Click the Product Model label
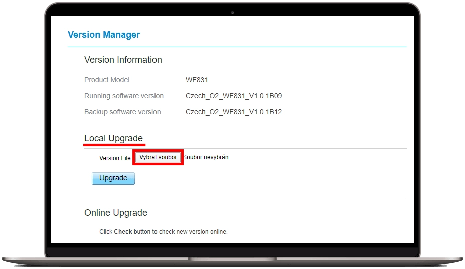The width and height of the screenshot is (465, 269). [107, 80]
